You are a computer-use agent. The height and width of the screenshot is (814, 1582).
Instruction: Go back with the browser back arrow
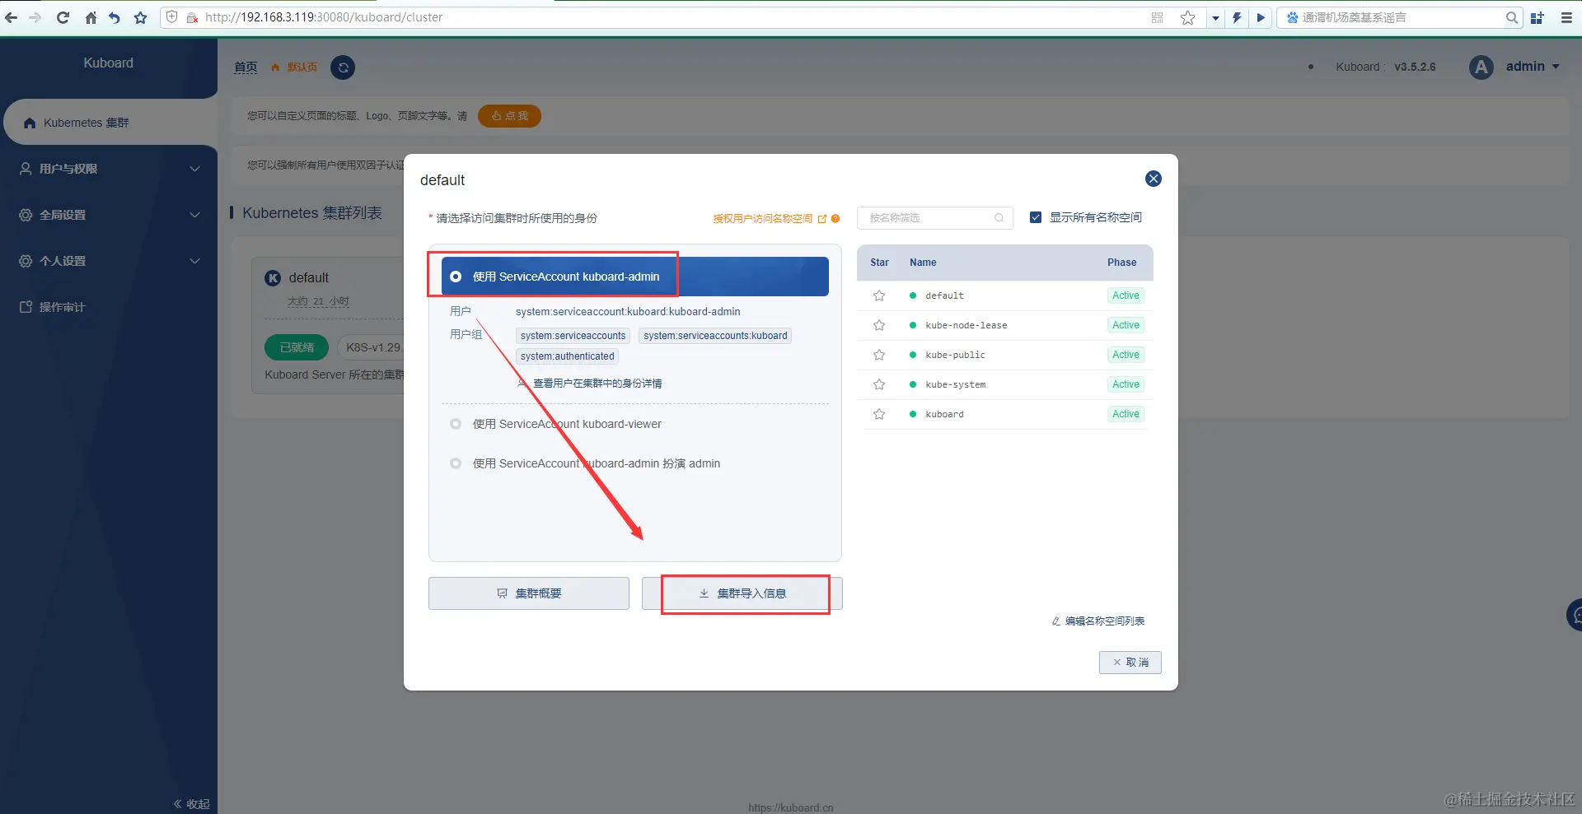tap(12, 17)
